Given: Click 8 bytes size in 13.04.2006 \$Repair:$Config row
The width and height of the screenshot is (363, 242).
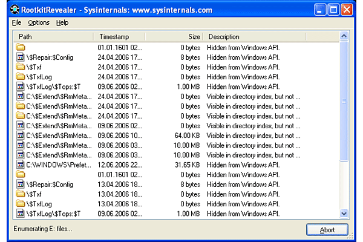Looking at the screenshot, I should click(x=190, y=185).
